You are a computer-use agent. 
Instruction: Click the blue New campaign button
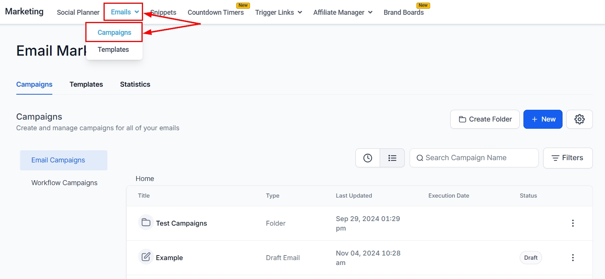(x=542, y=119)
